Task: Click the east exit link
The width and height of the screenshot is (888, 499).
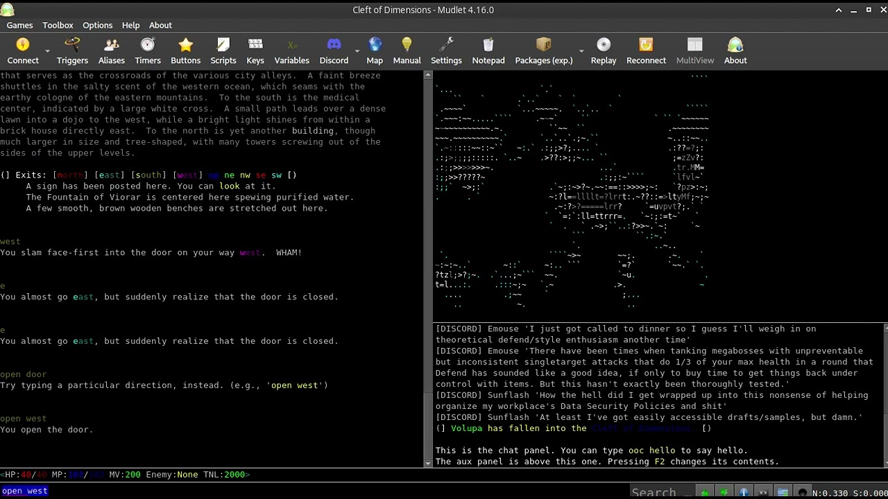Action: point(110,175)
